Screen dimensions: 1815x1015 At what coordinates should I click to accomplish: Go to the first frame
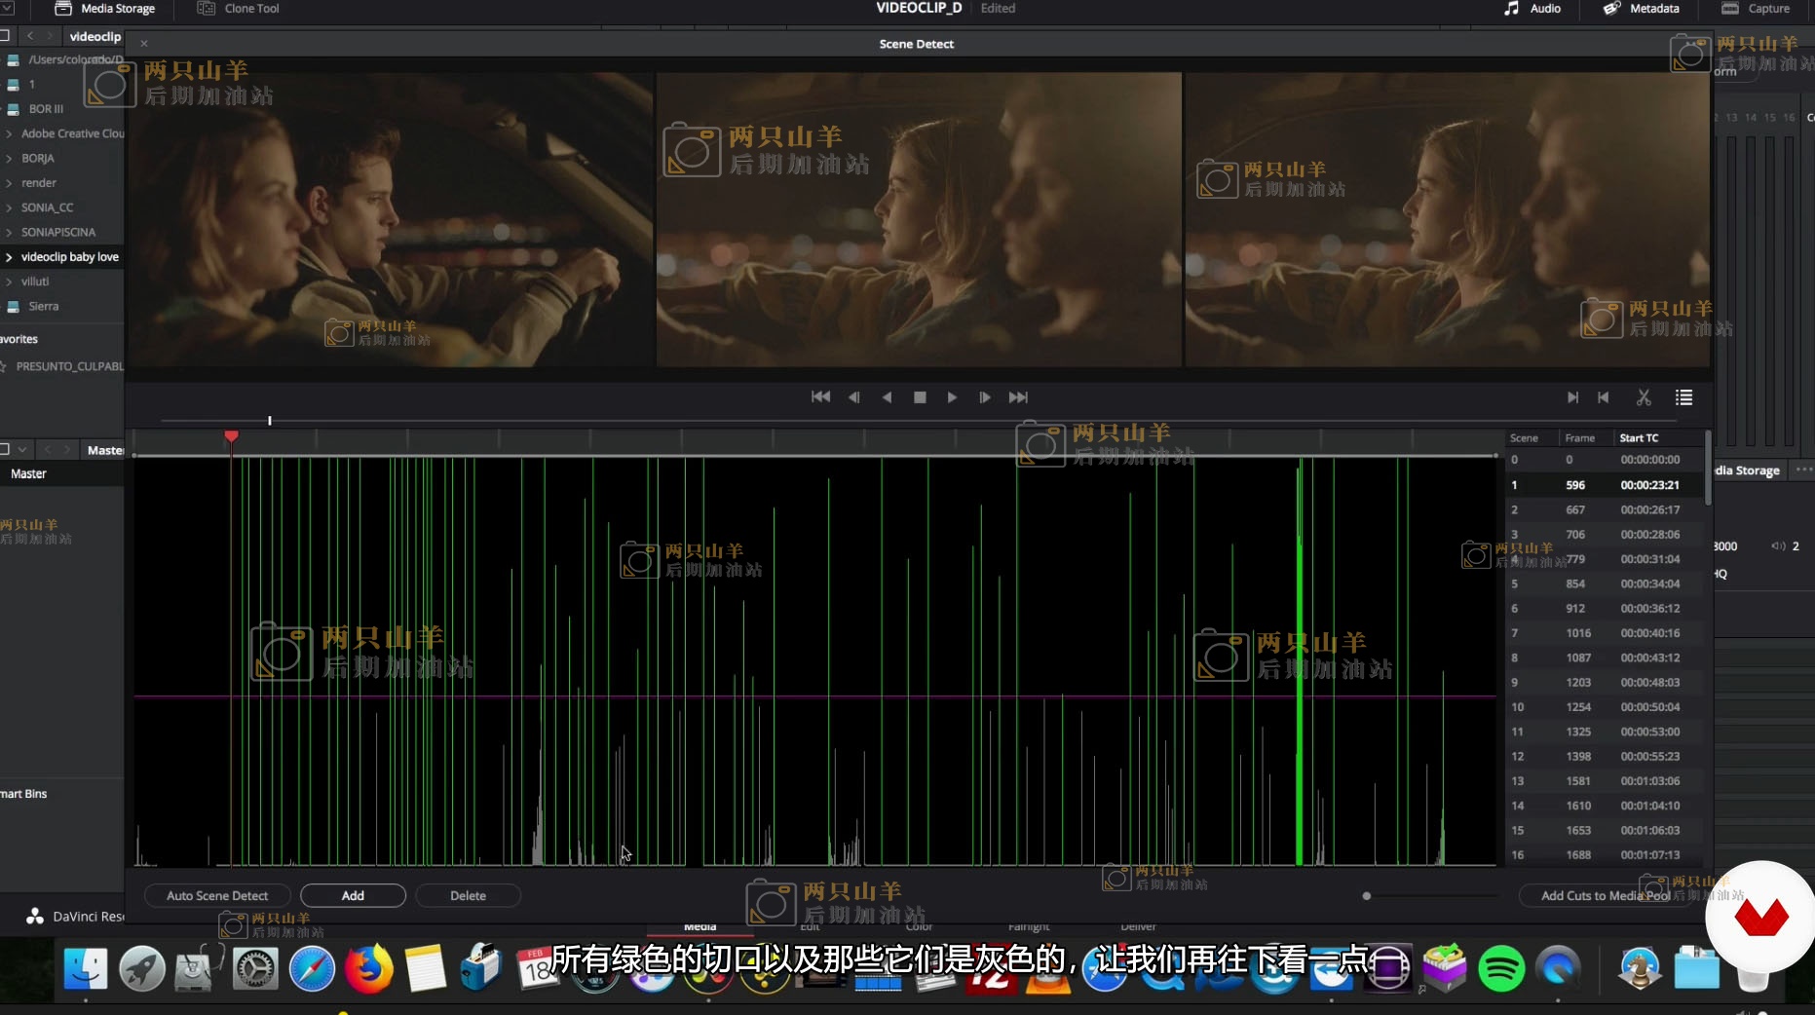tap(820, 397)
